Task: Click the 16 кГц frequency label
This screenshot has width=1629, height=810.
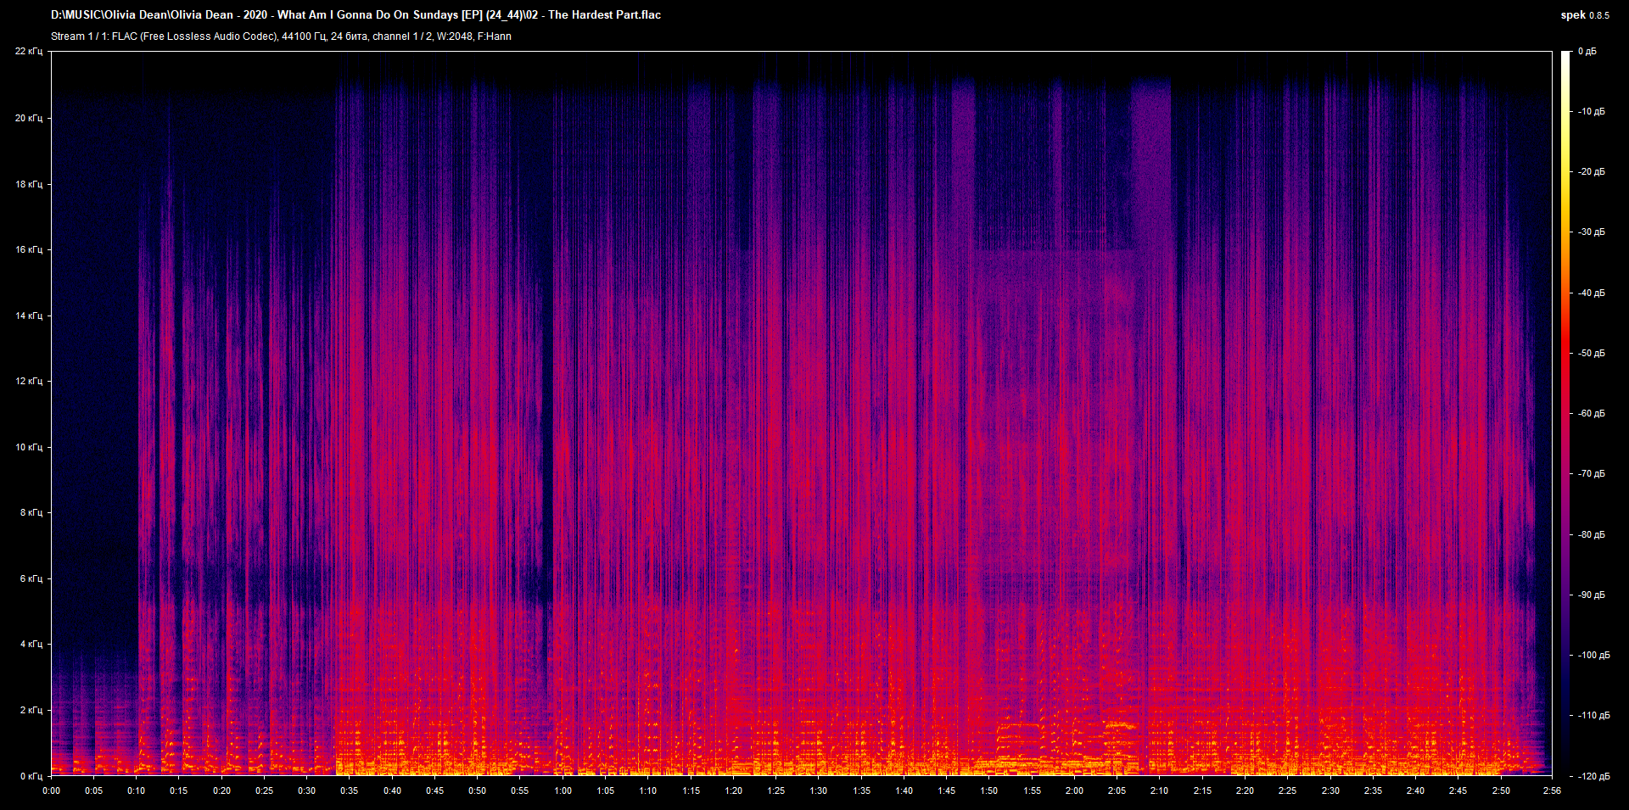Action: pyautogui.click(x=29, y=249)
